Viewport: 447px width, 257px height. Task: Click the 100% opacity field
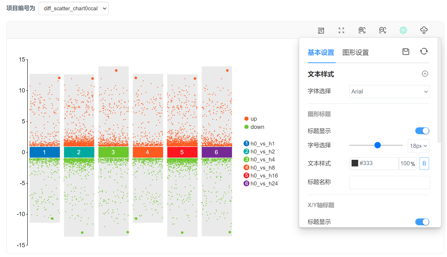pos(407,163)
